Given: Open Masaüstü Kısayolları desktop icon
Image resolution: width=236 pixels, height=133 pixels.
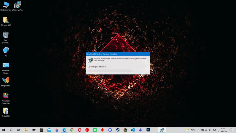Looking at the screenshot, I should (x=6, y=99).
